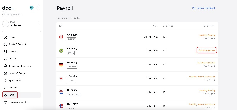Click the Payroll status column header
237x110 pixels.
point(209,26)
